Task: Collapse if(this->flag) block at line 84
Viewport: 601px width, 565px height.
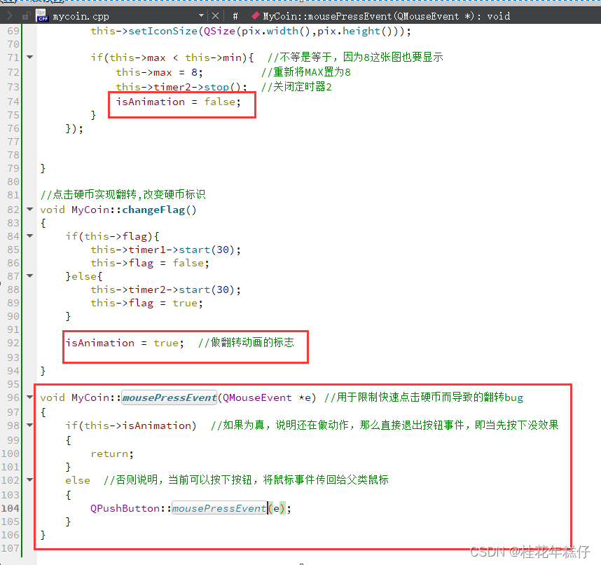Action: (30, 236)
